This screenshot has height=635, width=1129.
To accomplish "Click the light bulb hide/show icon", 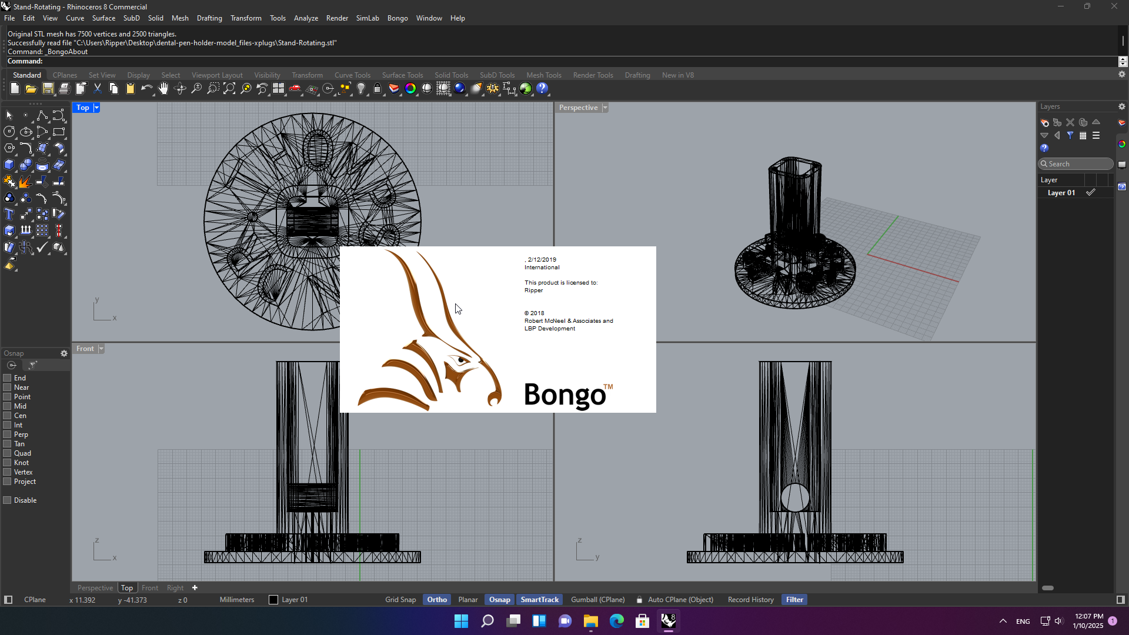I will point(361,89).
